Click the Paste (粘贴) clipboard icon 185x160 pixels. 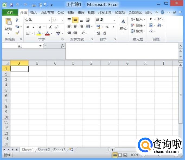pyautogui.click(x=8, y=22)
